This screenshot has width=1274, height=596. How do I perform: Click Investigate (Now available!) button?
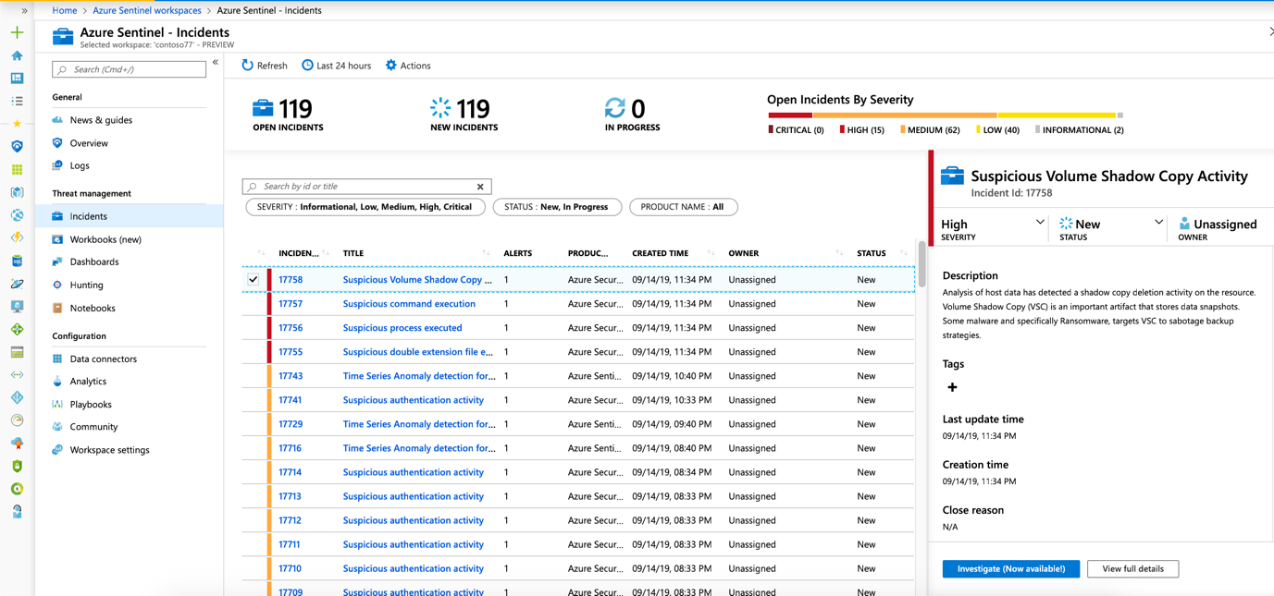tap(1011, 569)
